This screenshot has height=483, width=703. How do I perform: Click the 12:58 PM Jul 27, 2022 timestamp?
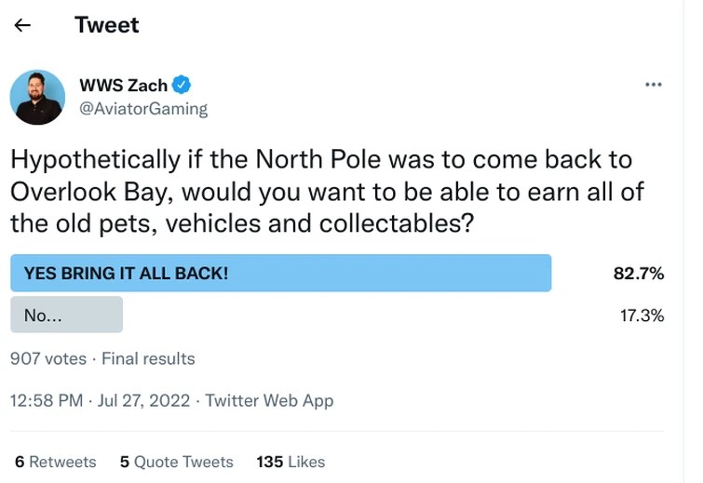pos(100,401)
